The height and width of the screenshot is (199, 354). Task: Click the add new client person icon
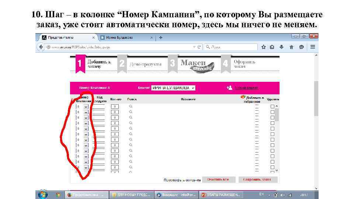coord(229,88)
